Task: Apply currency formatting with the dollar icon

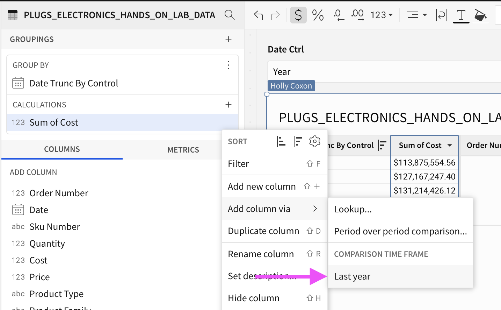Action: [x=298, y=15]
